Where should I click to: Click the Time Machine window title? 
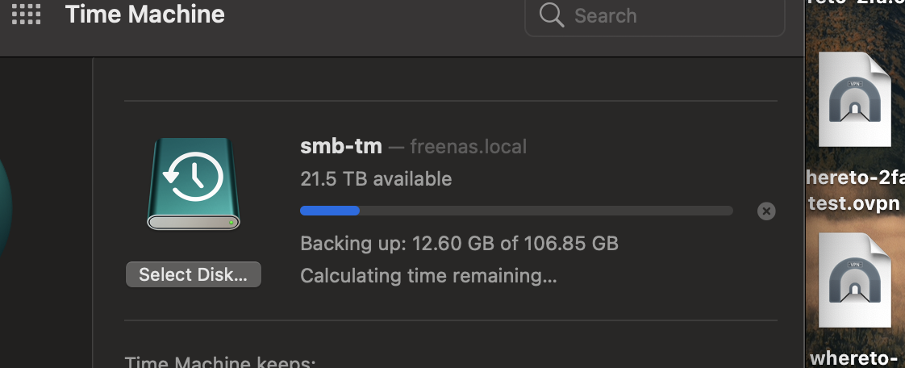coord(145,14)
